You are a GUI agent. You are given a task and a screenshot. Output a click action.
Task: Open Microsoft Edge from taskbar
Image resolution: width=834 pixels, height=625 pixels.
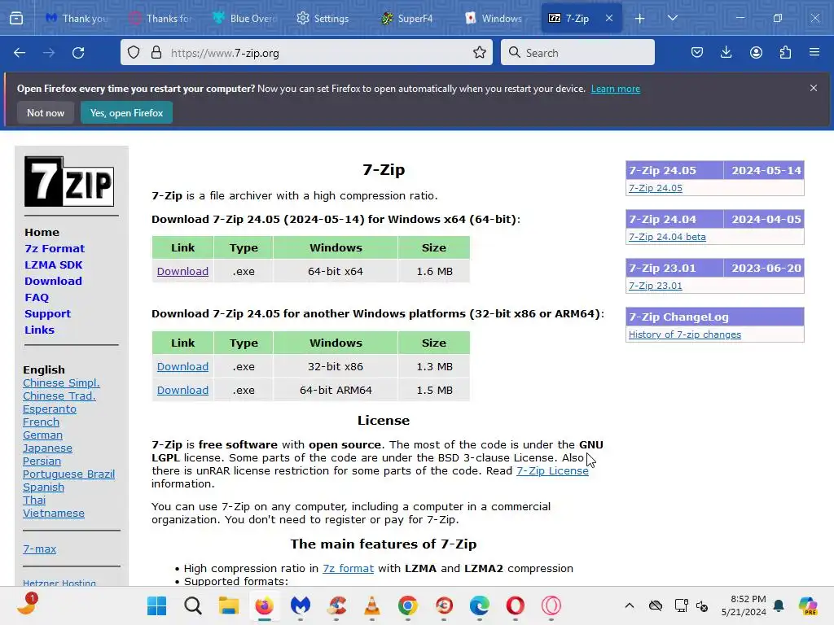coord(479,605)
